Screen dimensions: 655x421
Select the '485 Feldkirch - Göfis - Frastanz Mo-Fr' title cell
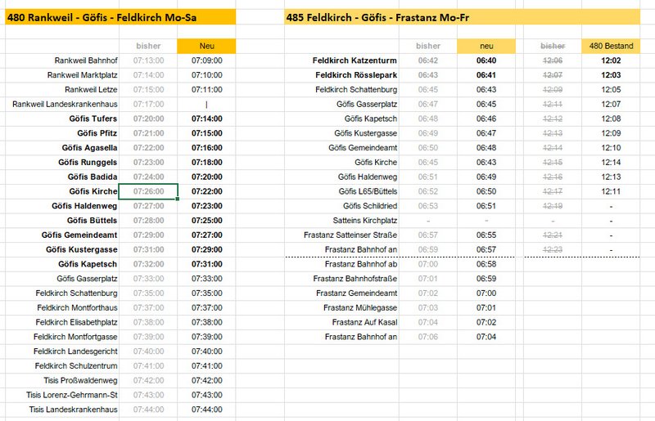(x=462, y=17)
